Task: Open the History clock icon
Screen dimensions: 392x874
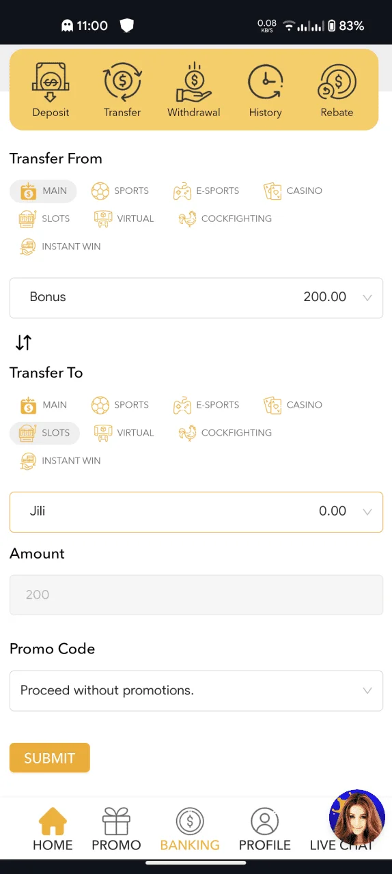Action: (x=265, y=83)
